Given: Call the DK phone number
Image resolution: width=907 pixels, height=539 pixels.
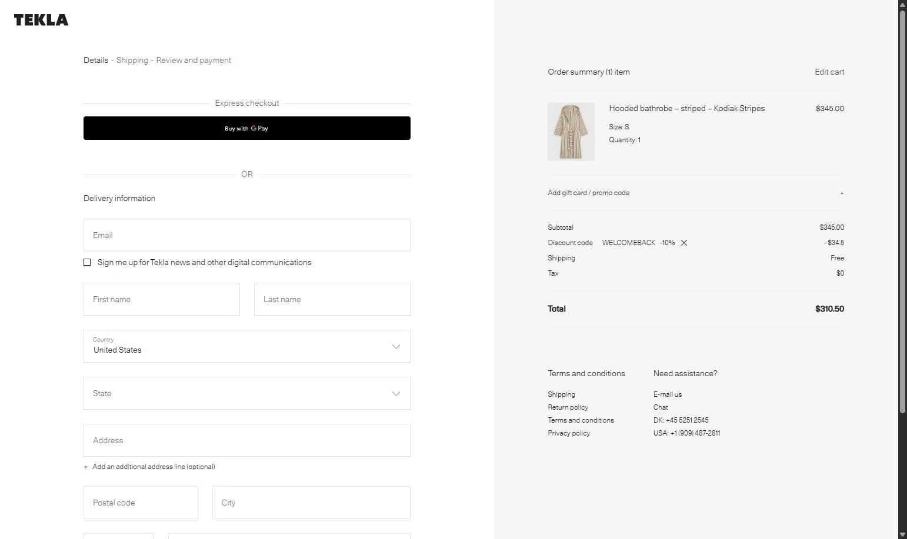Looking at the screenshot, I should tap(681, 420).
